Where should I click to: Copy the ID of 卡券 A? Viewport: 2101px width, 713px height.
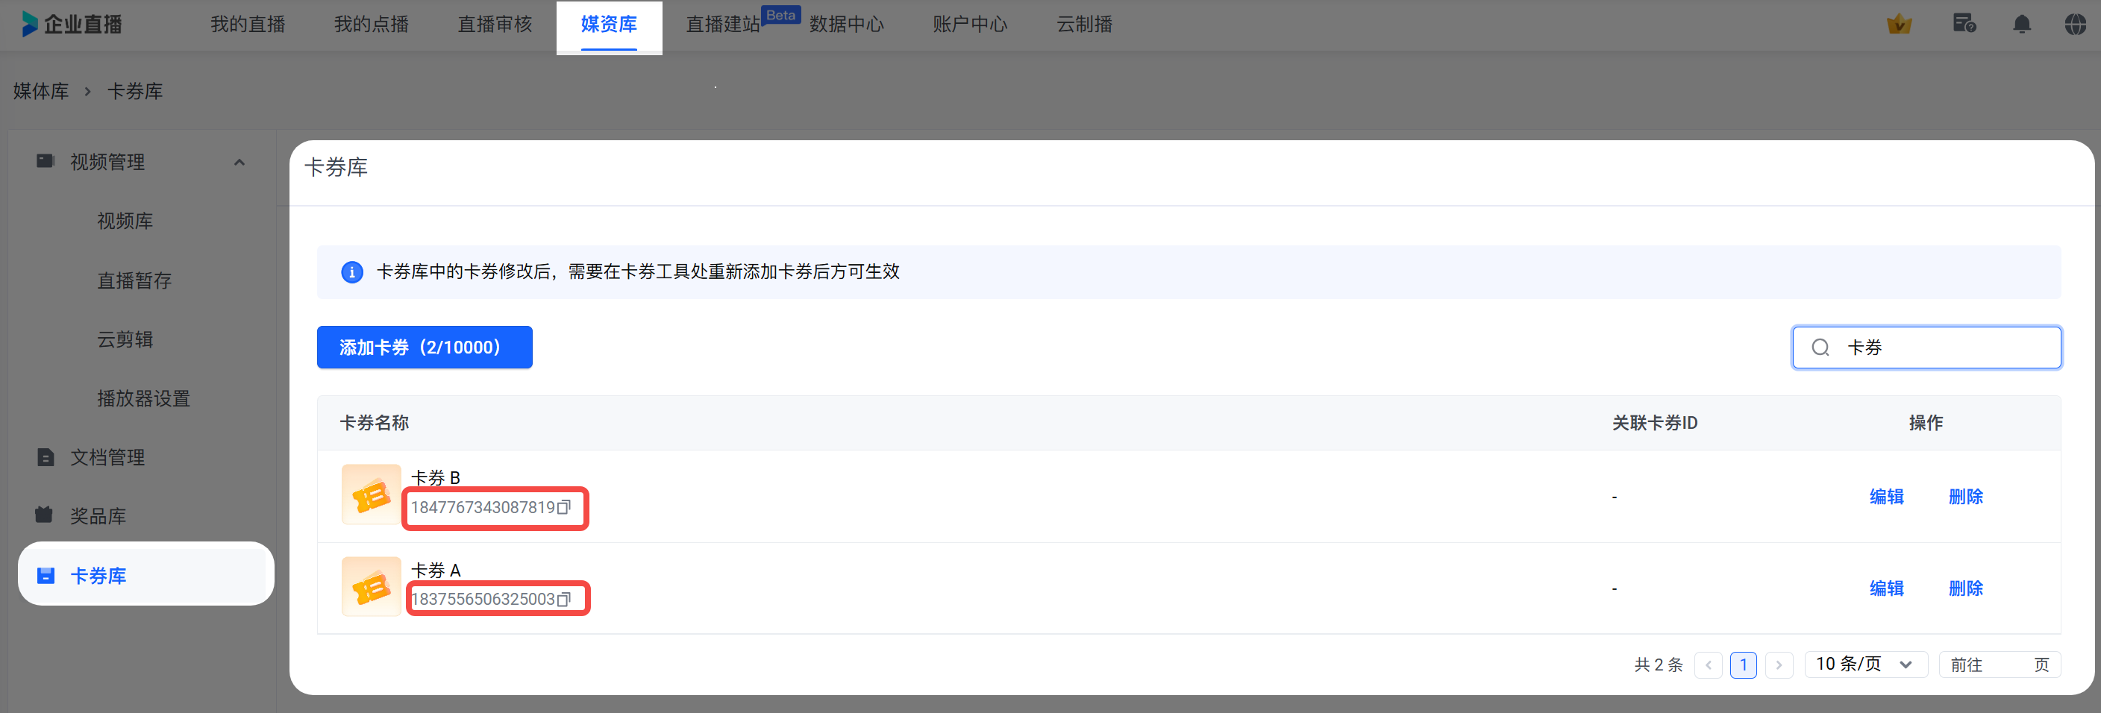(x=563, y=600)
